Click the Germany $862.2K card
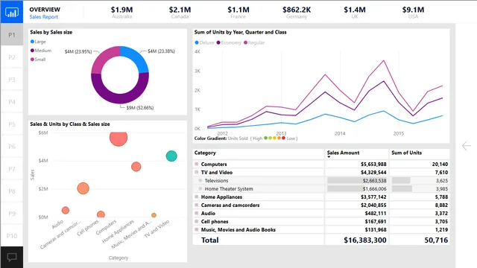 point(297,12)
